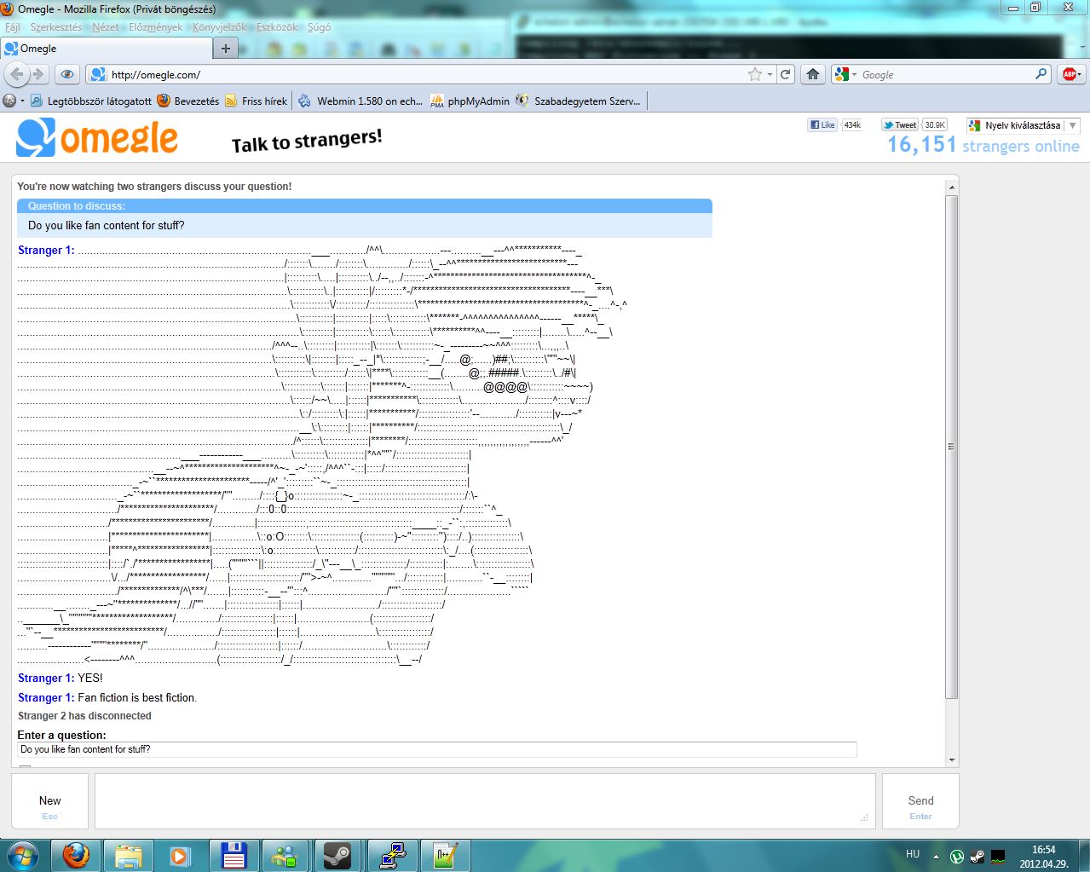Click the Google search box
The width and height of the screenshot is (1090, 872).
946,74
